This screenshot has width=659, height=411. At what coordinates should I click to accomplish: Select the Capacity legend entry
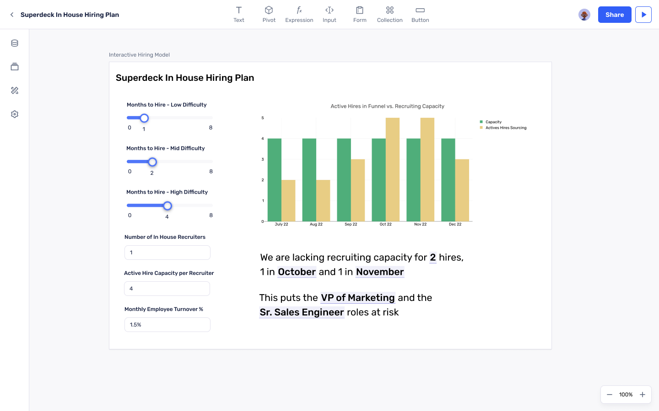(x=491, y=122)
